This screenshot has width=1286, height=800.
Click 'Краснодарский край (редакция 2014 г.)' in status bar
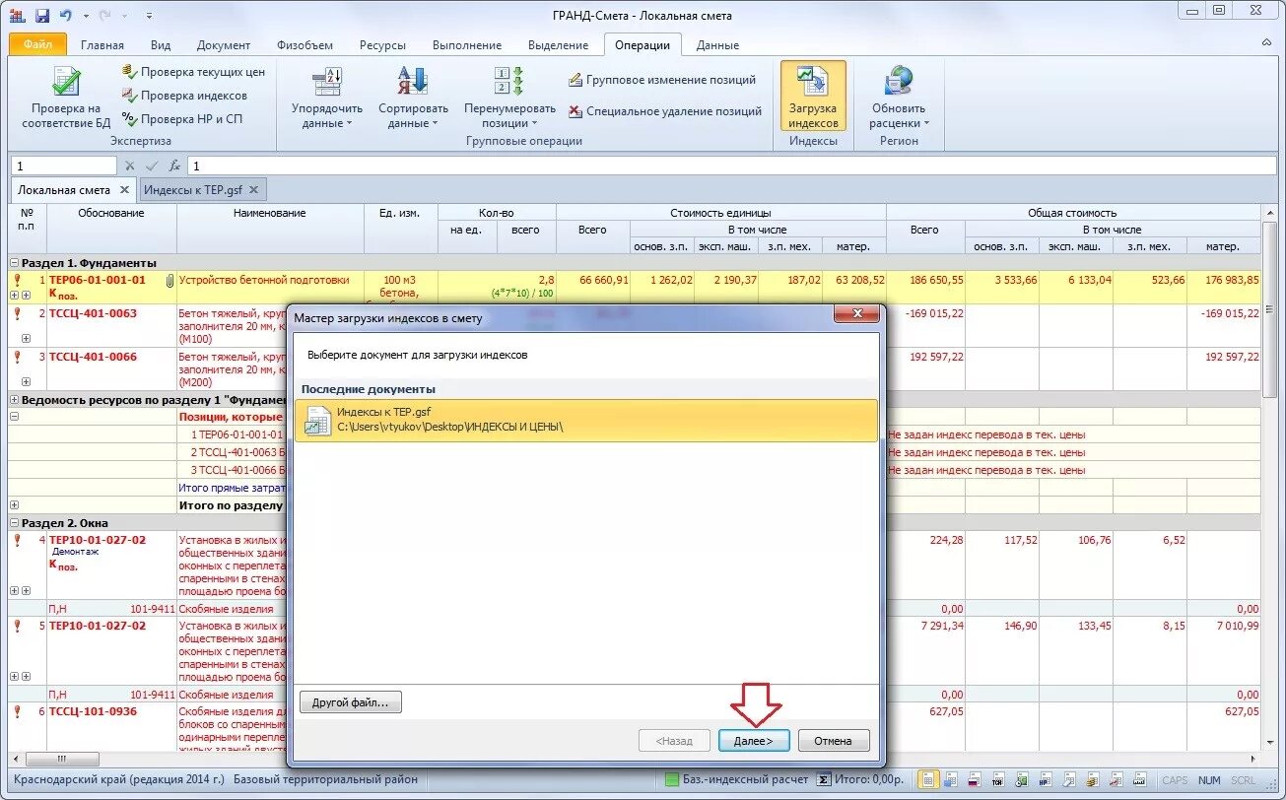click(119, 779)
